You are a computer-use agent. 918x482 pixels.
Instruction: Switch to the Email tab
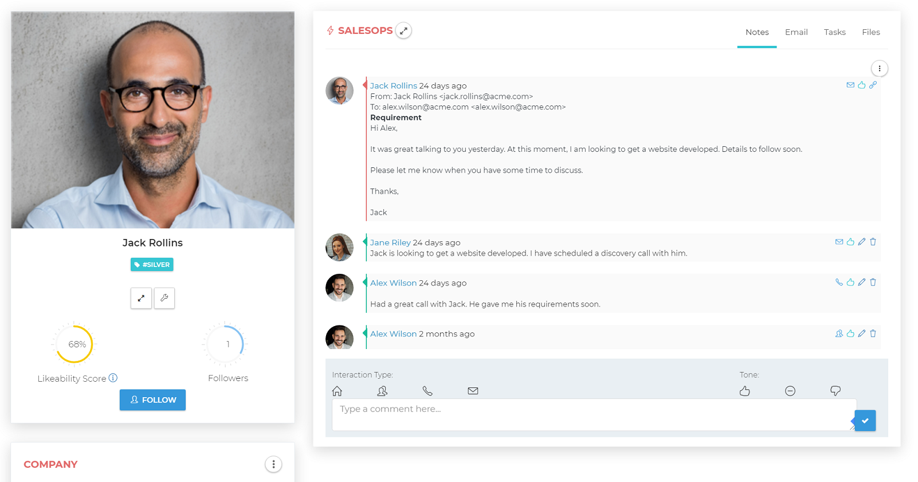click(x=797, y=32)
